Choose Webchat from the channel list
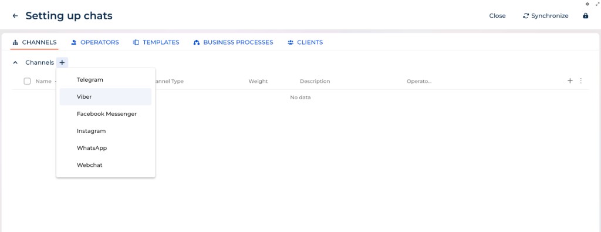The image size is (601, 232). pyautogui.click(x=106, y=165)
